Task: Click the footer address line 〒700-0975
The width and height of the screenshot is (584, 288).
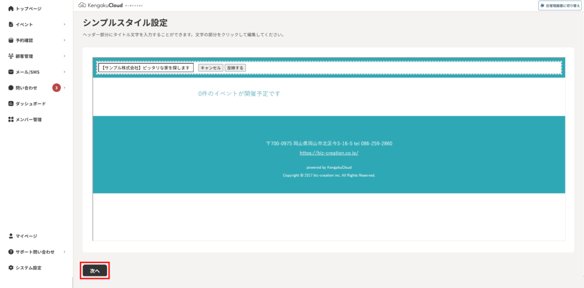Action: 329,144
